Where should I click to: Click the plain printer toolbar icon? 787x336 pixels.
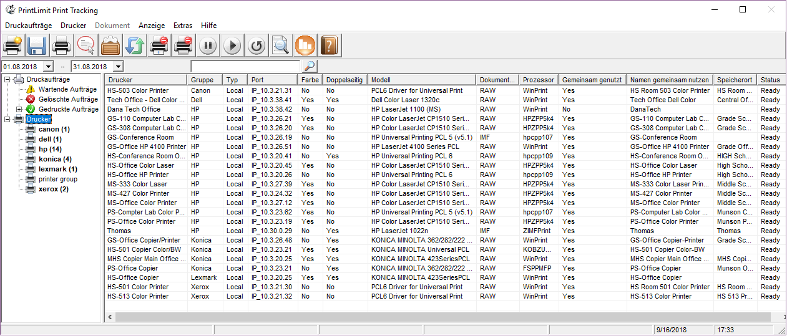61,46
